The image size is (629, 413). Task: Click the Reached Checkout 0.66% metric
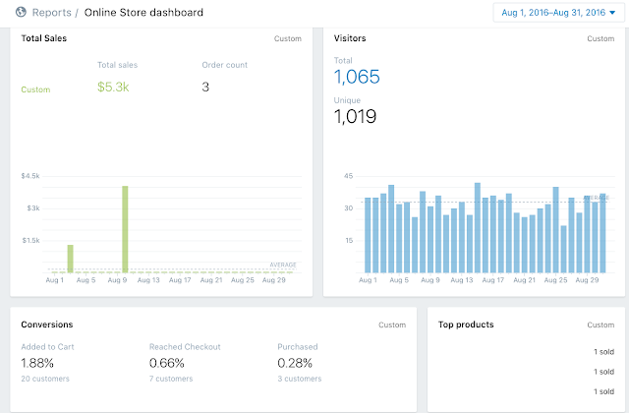pyautogui.click(x=166, y=363)
